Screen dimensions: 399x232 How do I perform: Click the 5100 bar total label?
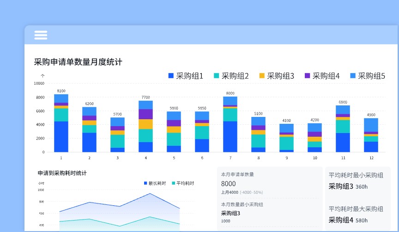click(258, 114)
